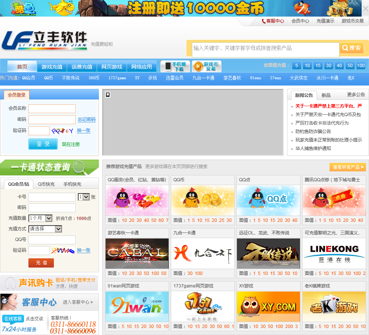
Task: Open the 游戏充值 navigation tab
Action: point(52,67)
